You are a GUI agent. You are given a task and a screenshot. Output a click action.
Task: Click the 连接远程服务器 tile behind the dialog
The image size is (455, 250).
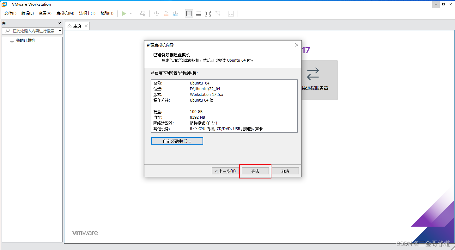click(x=319, y=80)
